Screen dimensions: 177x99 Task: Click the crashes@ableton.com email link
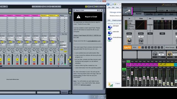click(x=94, y=41)
